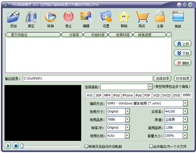196x153 pixels.
Task: Move item down with 下移 button
Action: tap(183, 53)
